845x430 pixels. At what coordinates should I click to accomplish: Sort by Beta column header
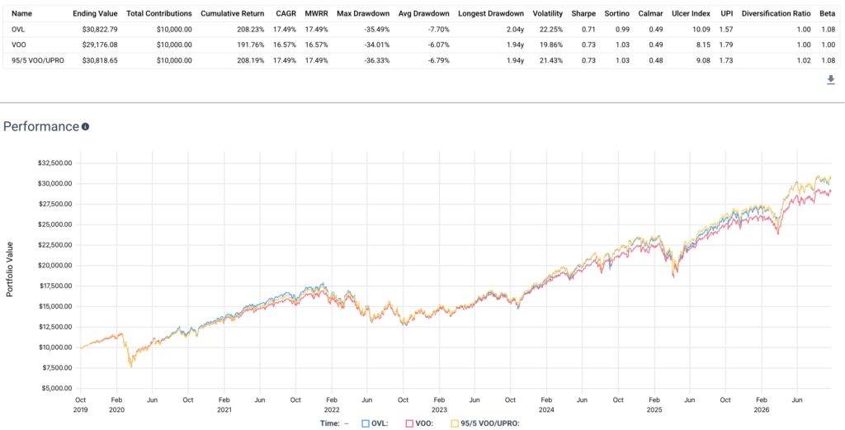pyautogui.click(x=828, y=13)
